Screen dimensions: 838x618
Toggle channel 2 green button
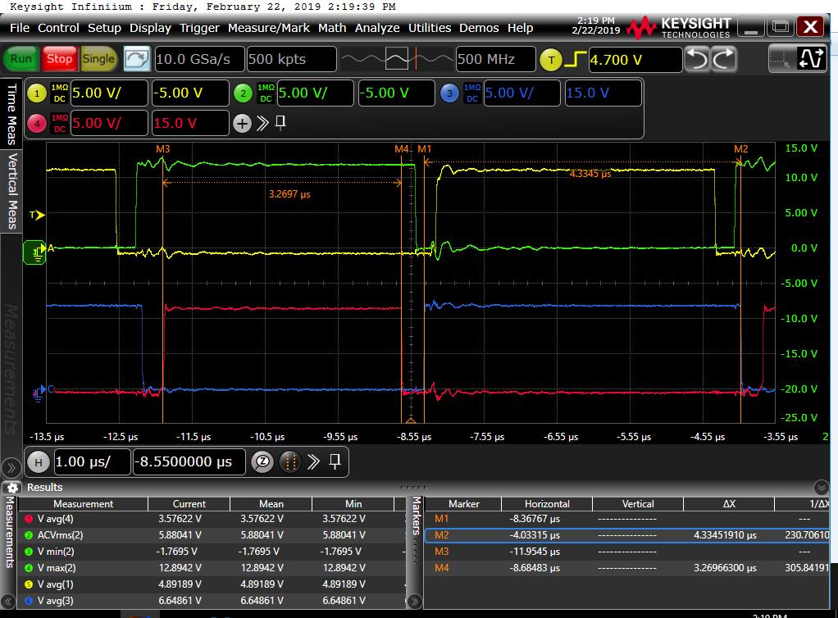244,93
